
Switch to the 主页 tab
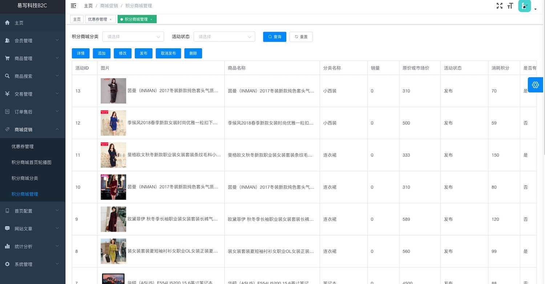[77, 19]
